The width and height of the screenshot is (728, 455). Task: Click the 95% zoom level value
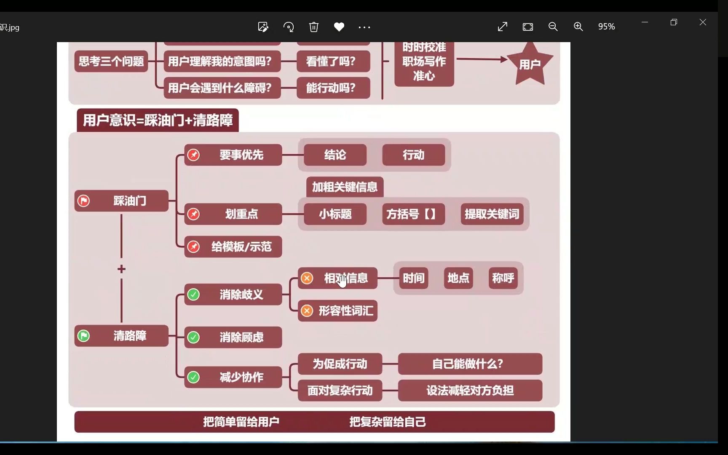(607, 27)
